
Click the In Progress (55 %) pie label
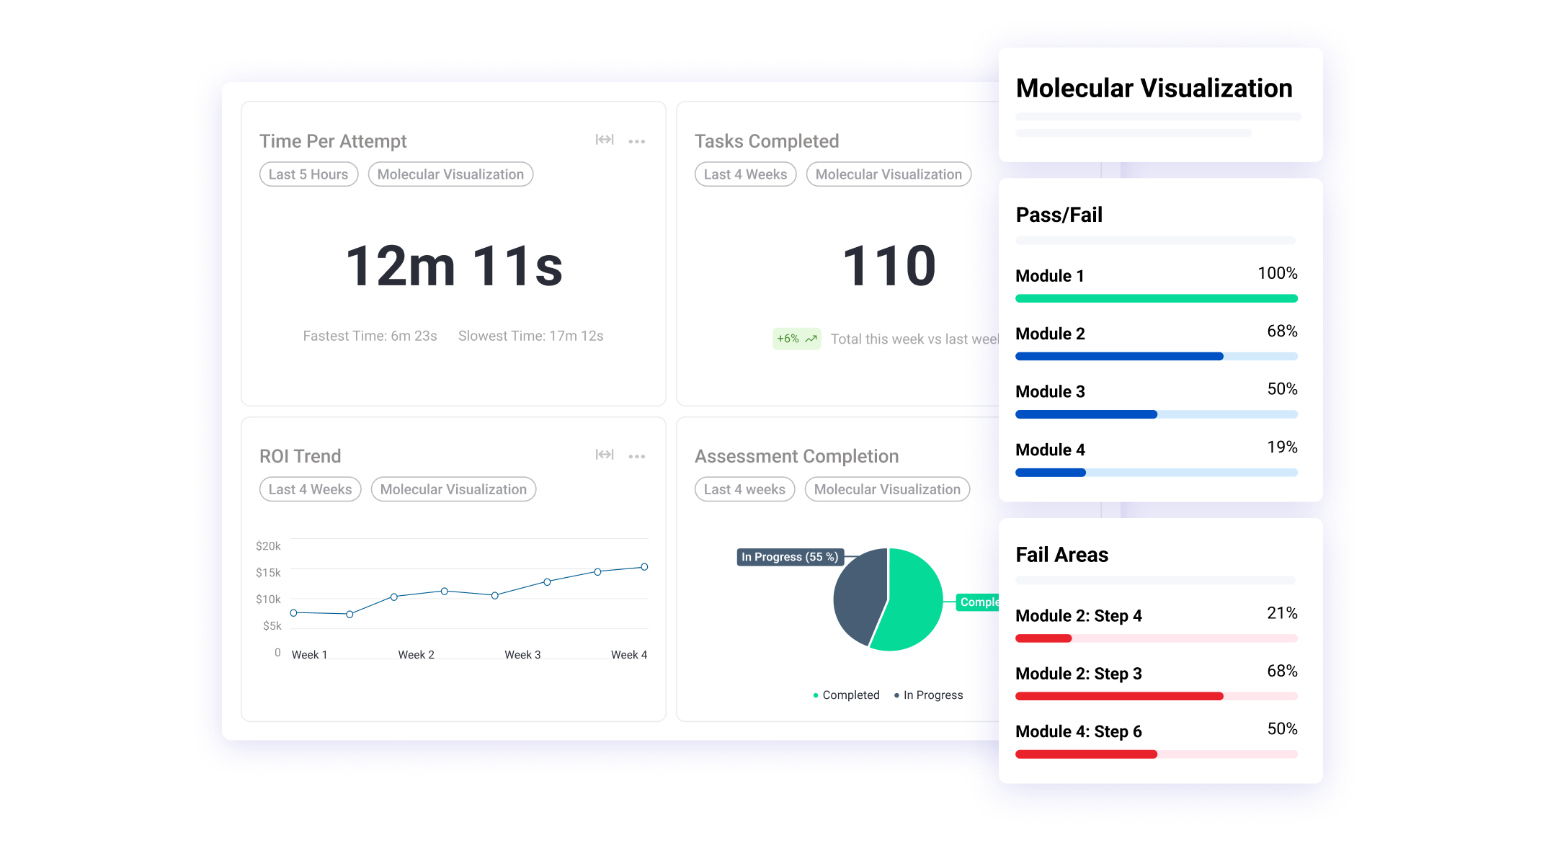[x=789, y=557]
